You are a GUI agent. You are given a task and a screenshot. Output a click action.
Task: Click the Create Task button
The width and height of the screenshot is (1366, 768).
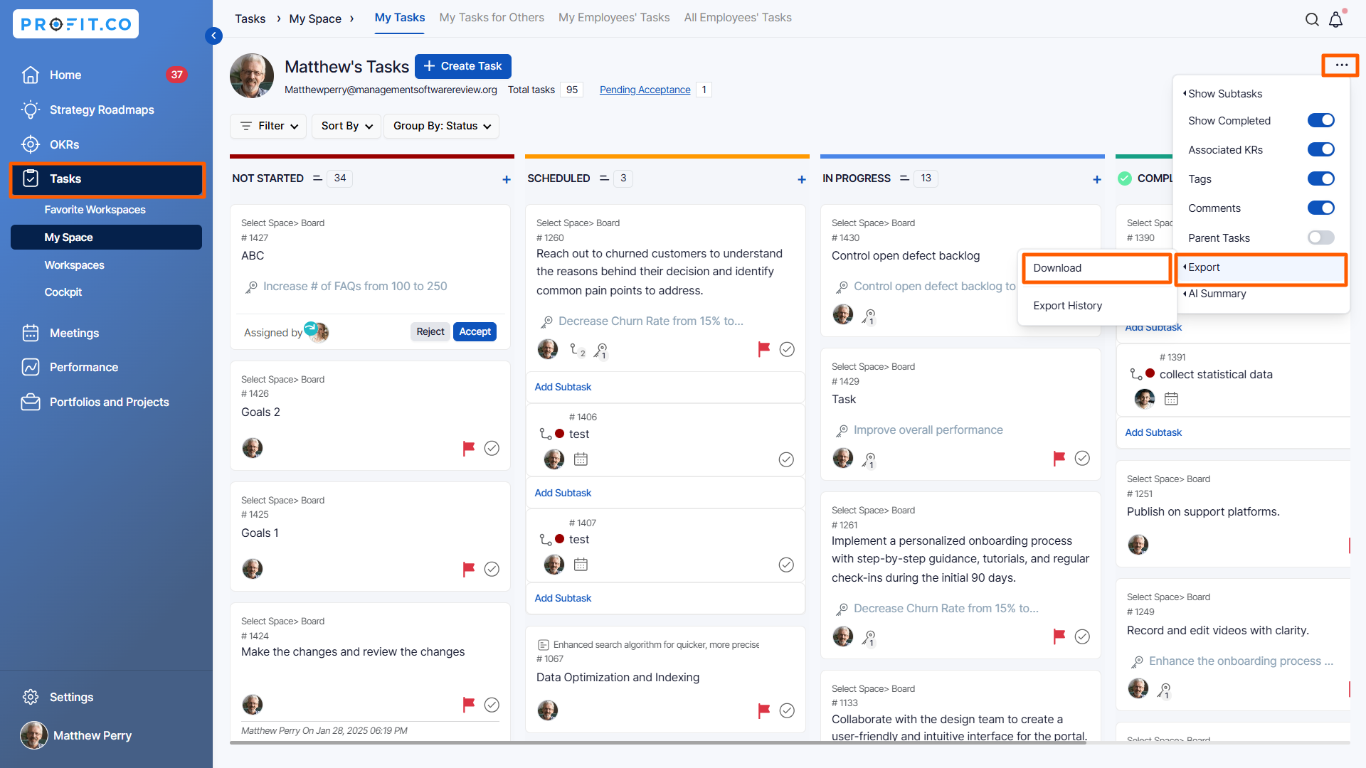coord(463,66)
